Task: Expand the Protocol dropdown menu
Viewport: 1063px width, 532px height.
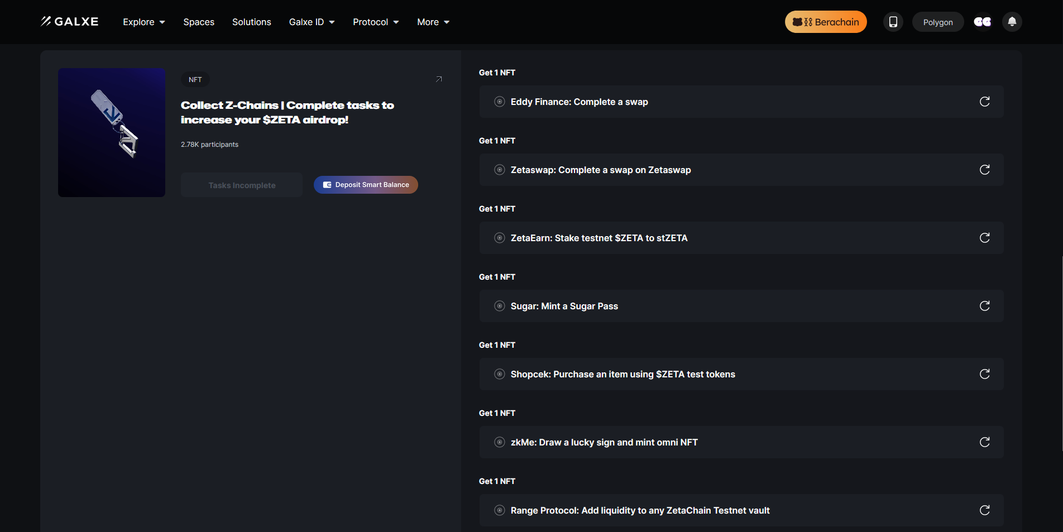Action: click(x=375, y=22)
